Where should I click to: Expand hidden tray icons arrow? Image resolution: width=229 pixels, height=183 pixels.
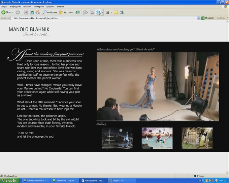(x=203, y=181)
